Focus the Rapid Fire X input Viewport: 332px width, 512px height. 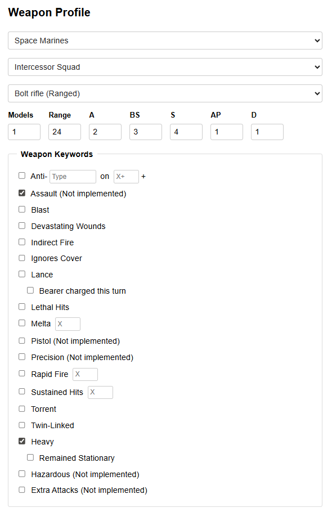pyautogui.click(x=85, y=374)
